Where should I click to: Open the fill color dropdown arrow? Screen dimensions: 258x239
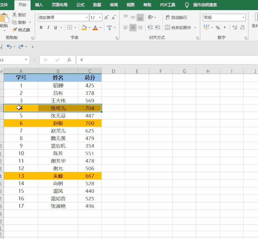pos(89,27)
